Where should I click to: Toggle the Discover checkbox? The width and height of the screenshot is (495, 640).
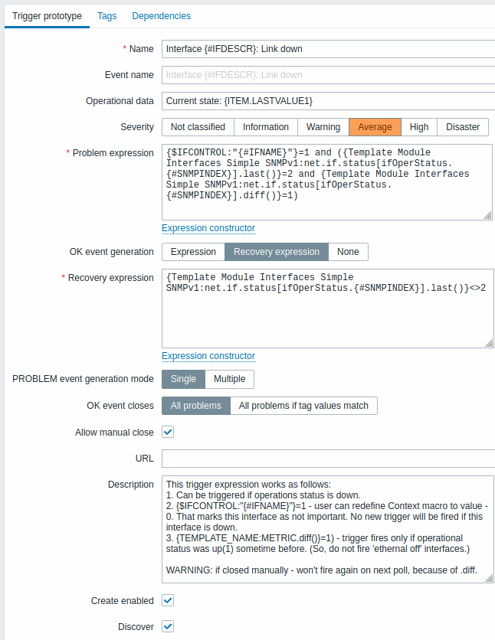pyautogui.click(x=168, y=626)
